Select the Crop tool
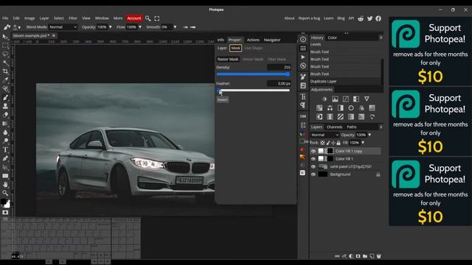Screen dimensions: 472x265 coord(5,71)
